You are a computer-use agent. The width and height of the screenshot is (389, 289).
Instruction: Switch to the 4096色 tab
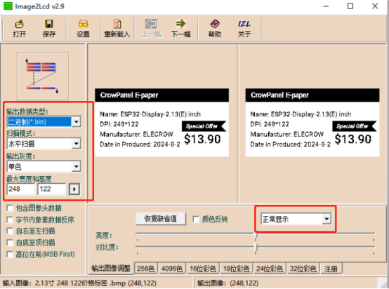[172, 269]
